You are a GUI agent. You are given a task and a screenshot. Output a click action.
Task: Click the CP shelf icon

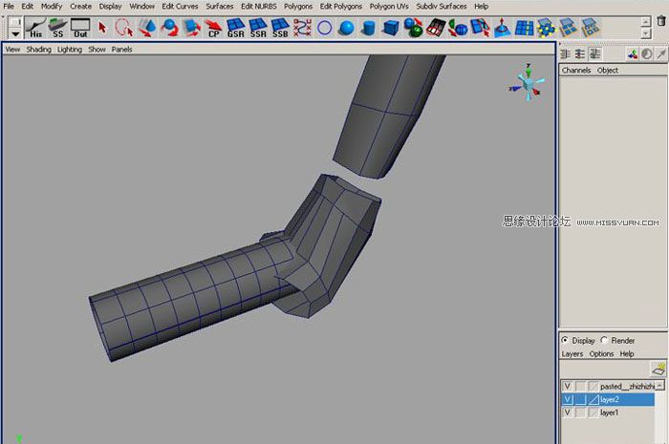(213, 28)
